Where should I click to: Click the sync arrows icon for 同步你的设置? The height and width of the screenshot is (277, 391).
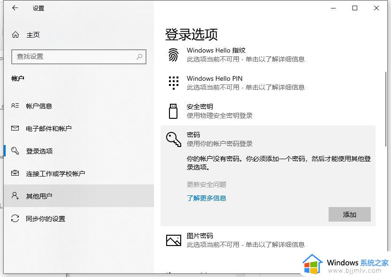click(x=15, y=218)
